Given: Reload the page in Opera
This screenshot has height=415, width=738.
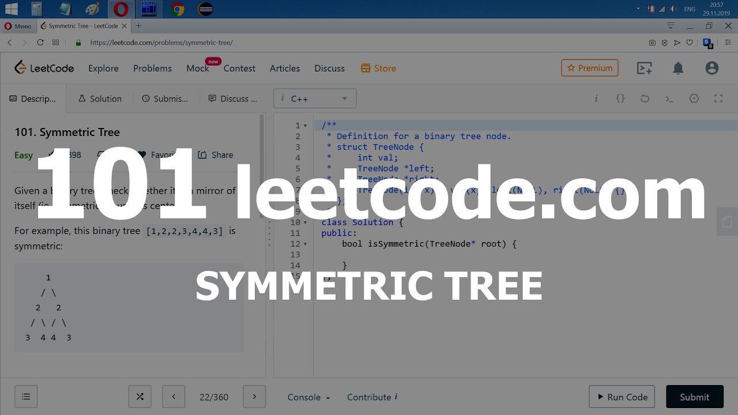Looking at the screenshot, I should [x=40, y=43].
